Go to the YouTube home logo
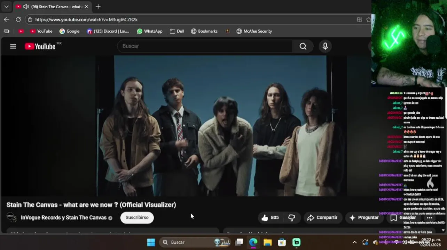 tap(40, 46)
